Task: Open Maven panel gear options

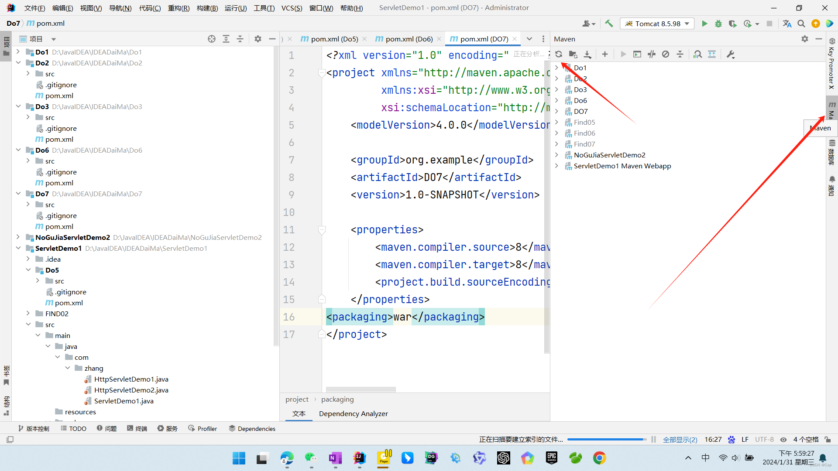Action: click(805, 39)
